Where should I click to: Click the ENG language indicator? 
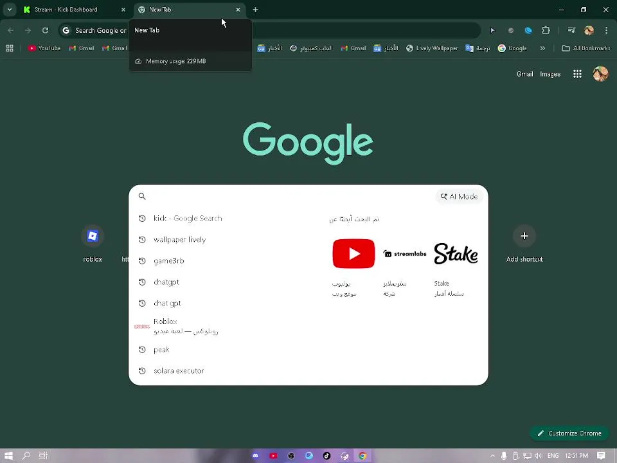click(x=553, y=455)
